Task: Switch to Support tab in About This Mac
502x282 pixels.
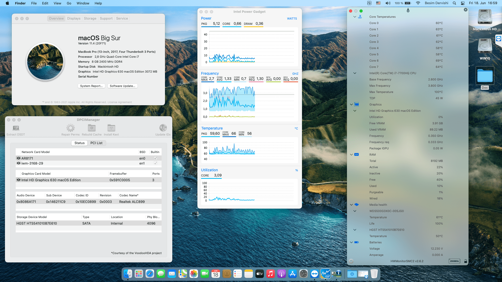Action: [x=106, y=19]
